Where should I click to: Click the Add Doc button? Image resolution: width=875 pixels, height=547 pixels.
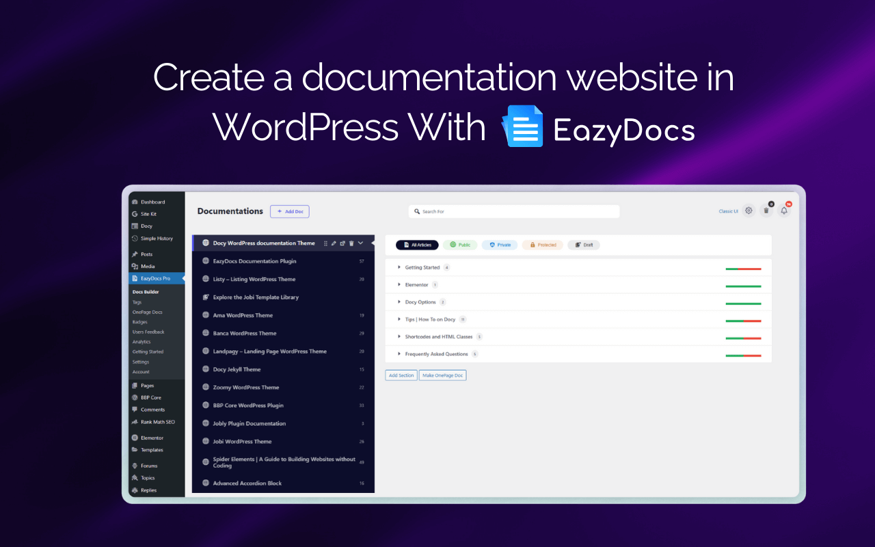(x=289, y=211)
